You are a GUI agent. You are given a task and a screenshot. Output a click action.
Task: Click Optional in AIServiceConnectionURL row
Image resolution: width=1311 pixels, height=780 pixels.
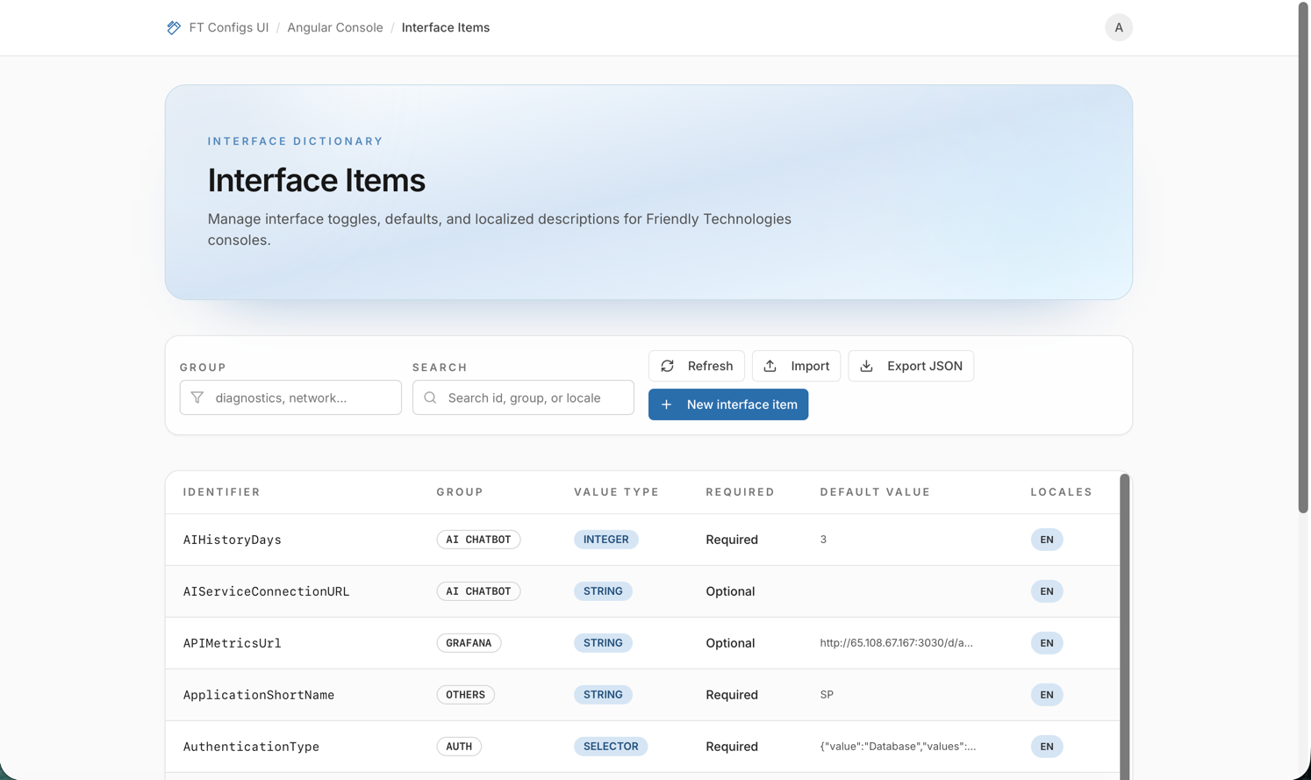coord(730,591)
